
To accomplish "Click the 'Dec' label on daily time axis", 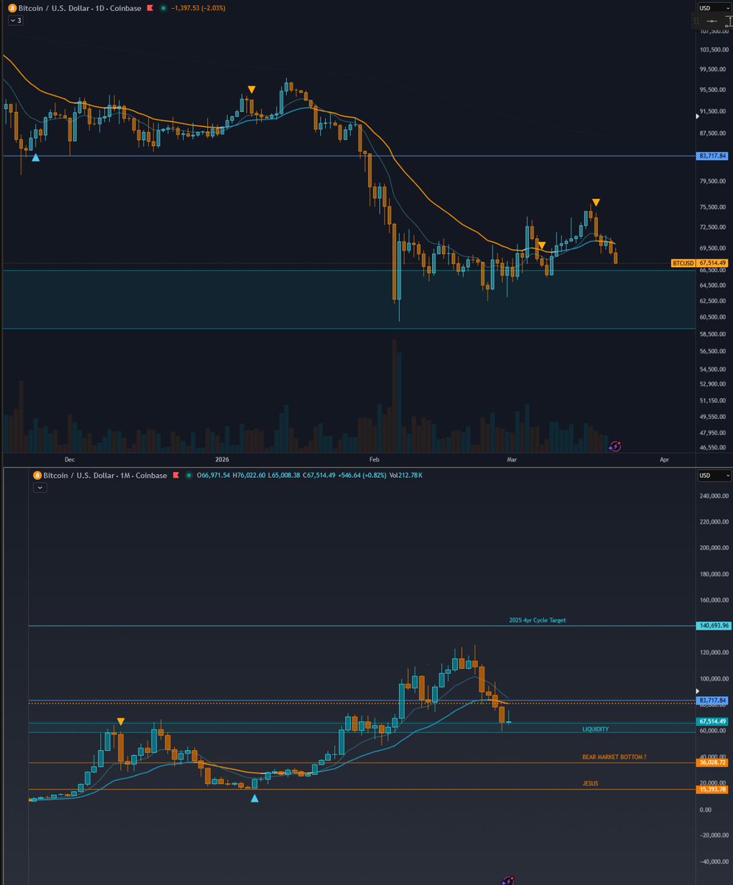I will coord(69,459).
